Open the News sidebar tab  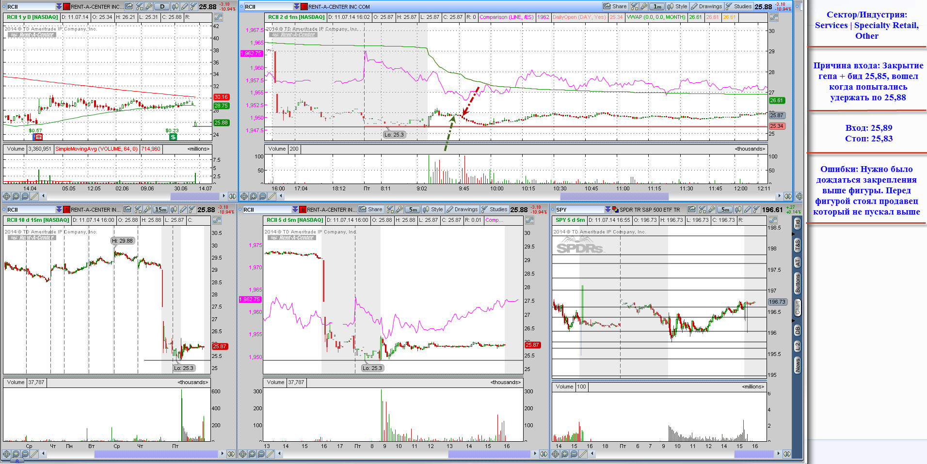(798, 365)
